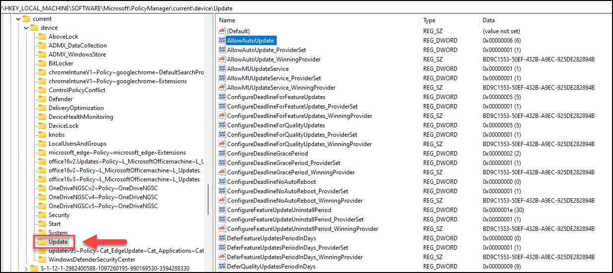The width and height of the screenshot is (613, 273).
Task: Click the DWORD icon of AllowMUUpdateService
Action: point(222,69)
